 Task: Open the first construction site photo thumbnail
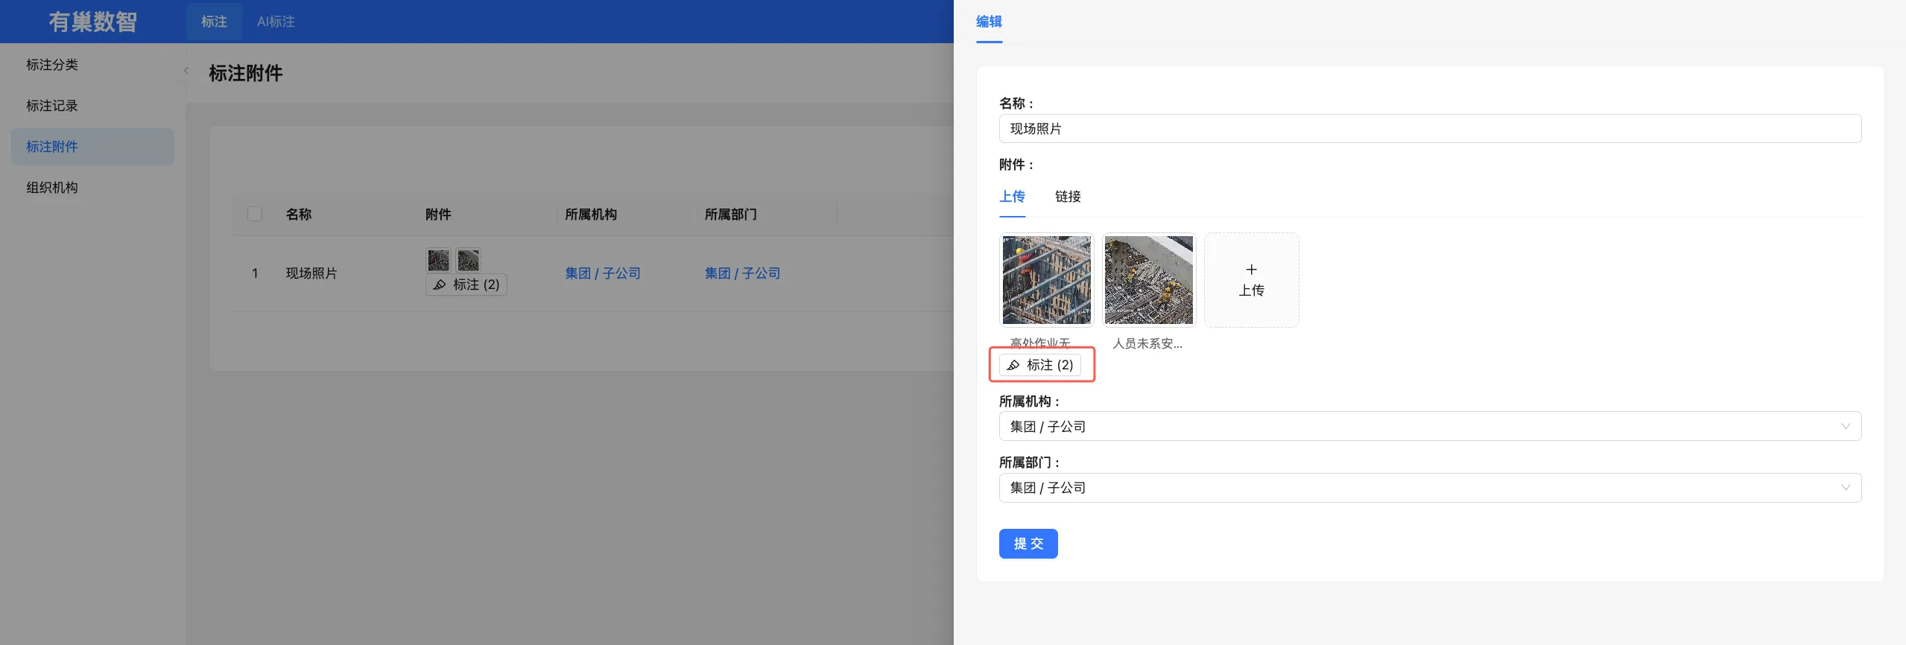pyautogui.click(x=1046, y=280)
